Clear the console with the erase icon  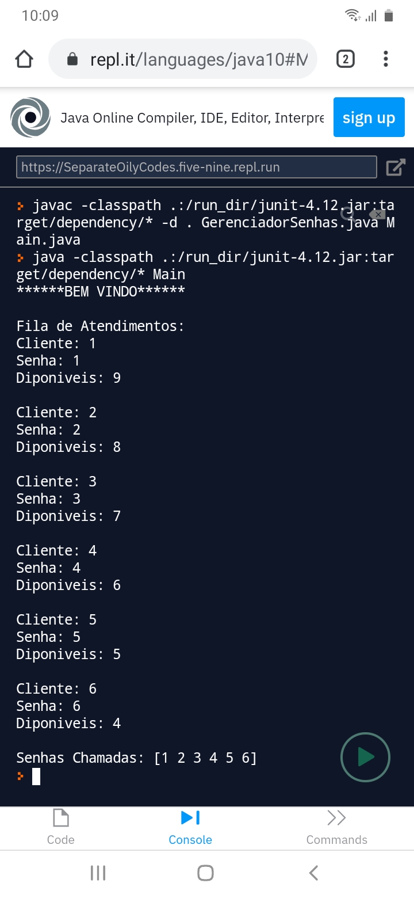(377, 214)
